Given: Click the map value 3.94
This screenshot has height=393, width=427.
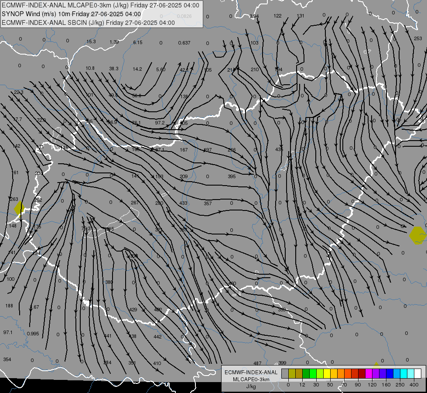Looking at the screenshot, I should pyautogui.click(x=254, y=16).
